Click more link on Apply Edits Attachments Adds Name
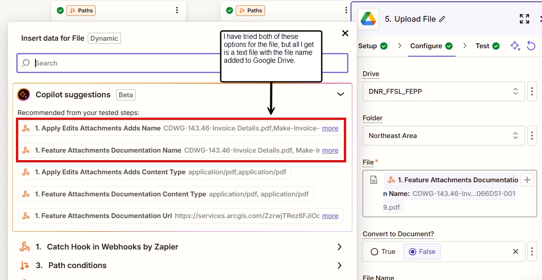Image resolution: width=542 pixels, height=280 pixels. point(330,128)
